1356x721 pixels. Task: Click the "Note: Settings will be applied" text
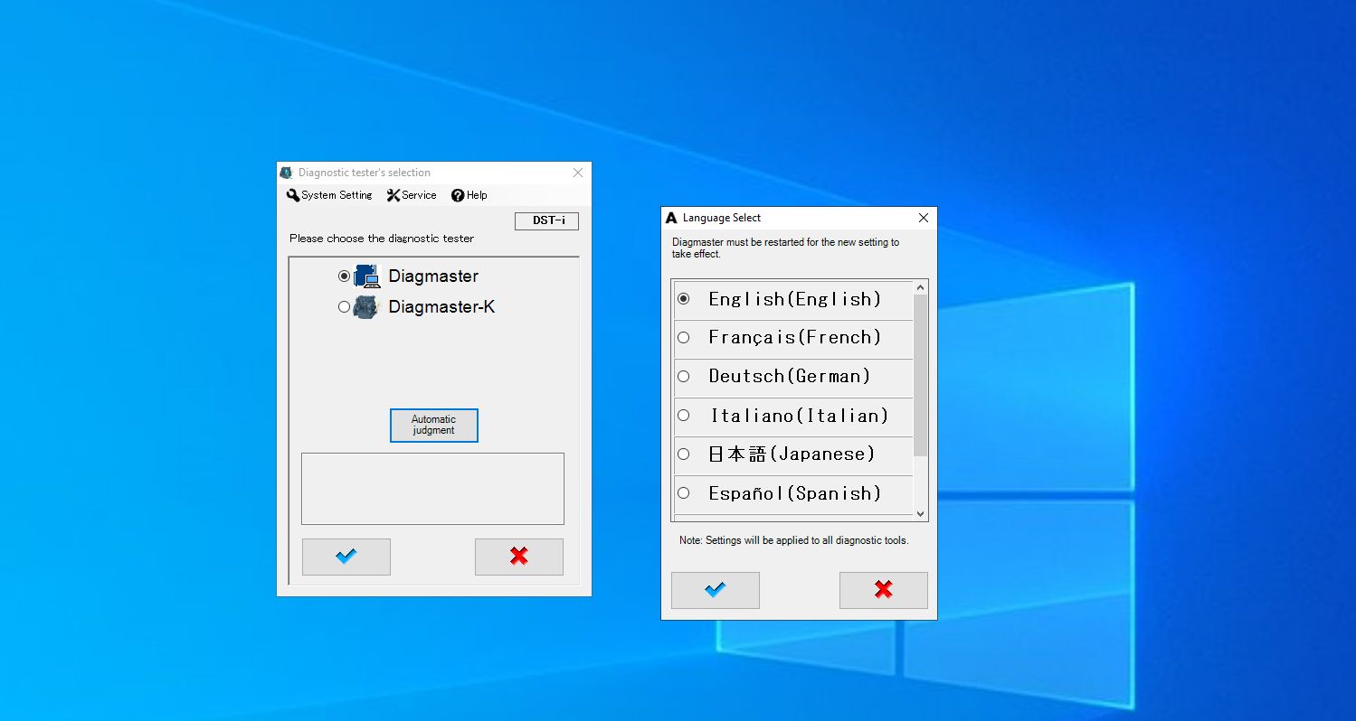[x=794, y=540]
